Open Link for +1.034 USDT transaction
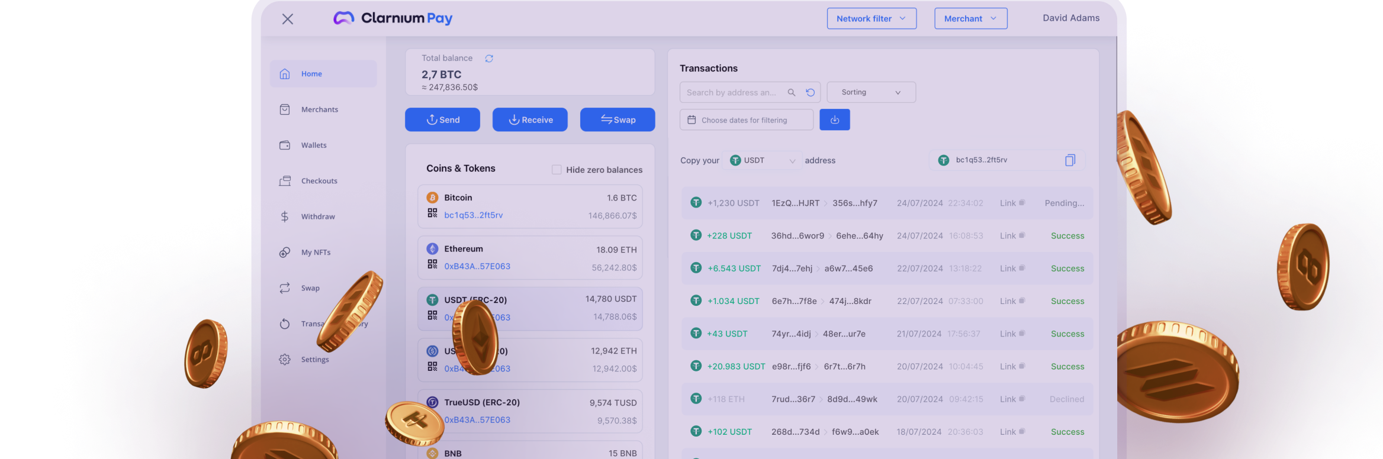Screen dimensions: 1383x459 tap(1012, 301)
